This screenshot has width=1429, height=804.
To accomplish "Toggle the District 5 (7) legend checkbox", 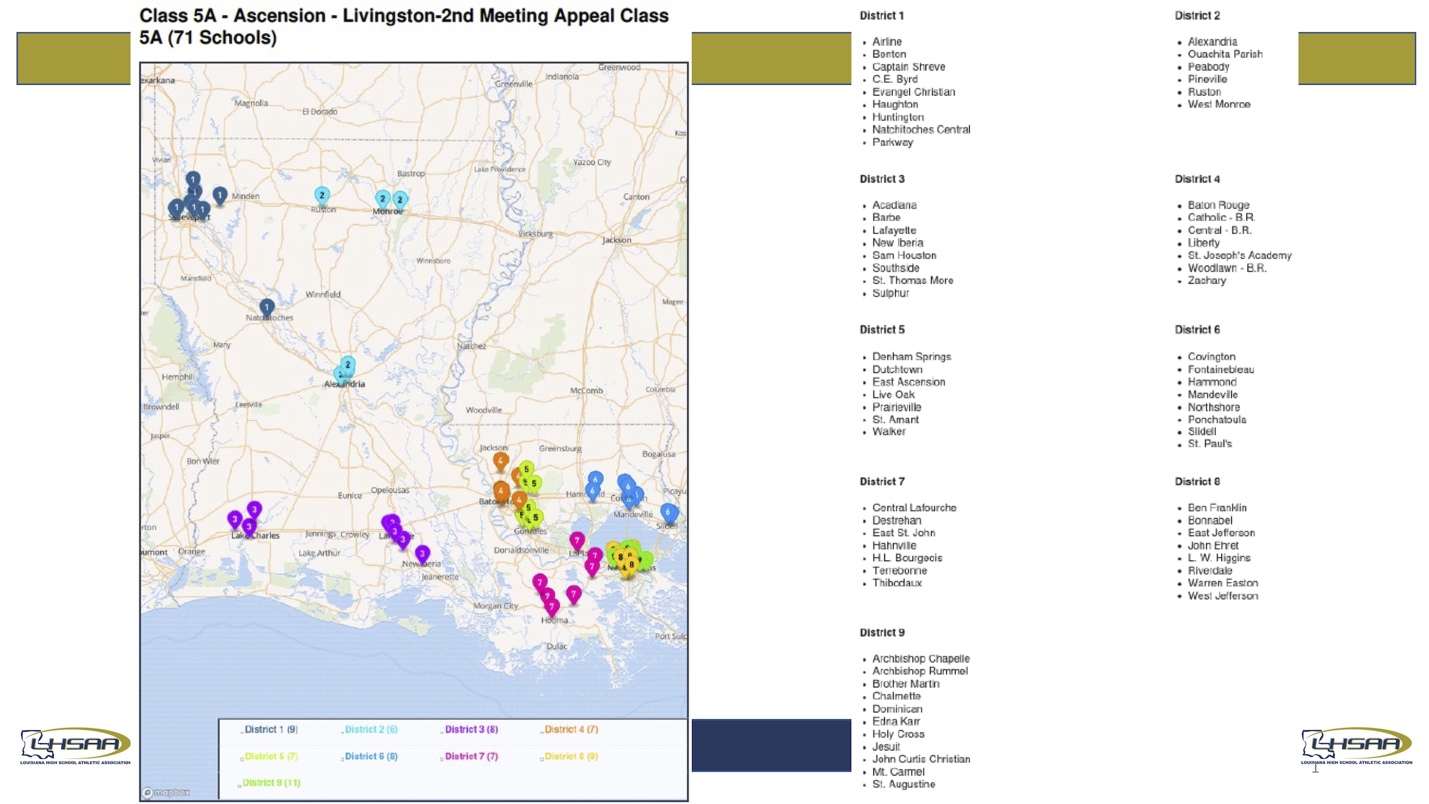I will 242,759.
